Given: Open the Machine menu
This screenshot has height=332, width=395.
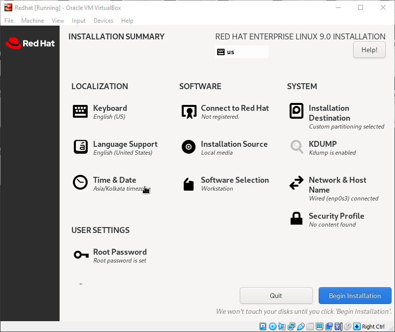Looking at the screenshot, I should pyautogui.click(x=33, y=21).
